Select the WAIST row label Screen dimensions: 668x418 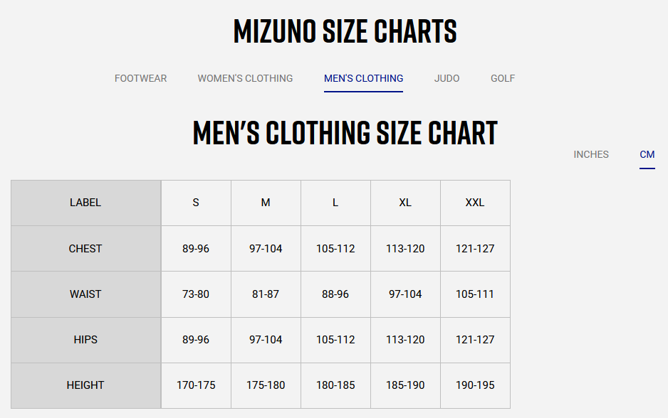click(x=85, y=294)
